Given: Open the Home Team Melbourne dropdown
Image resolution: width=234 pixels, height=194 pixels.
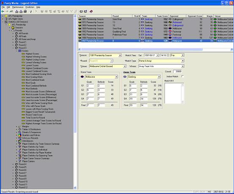Looking at the screenshot, I should pos(116,77).
